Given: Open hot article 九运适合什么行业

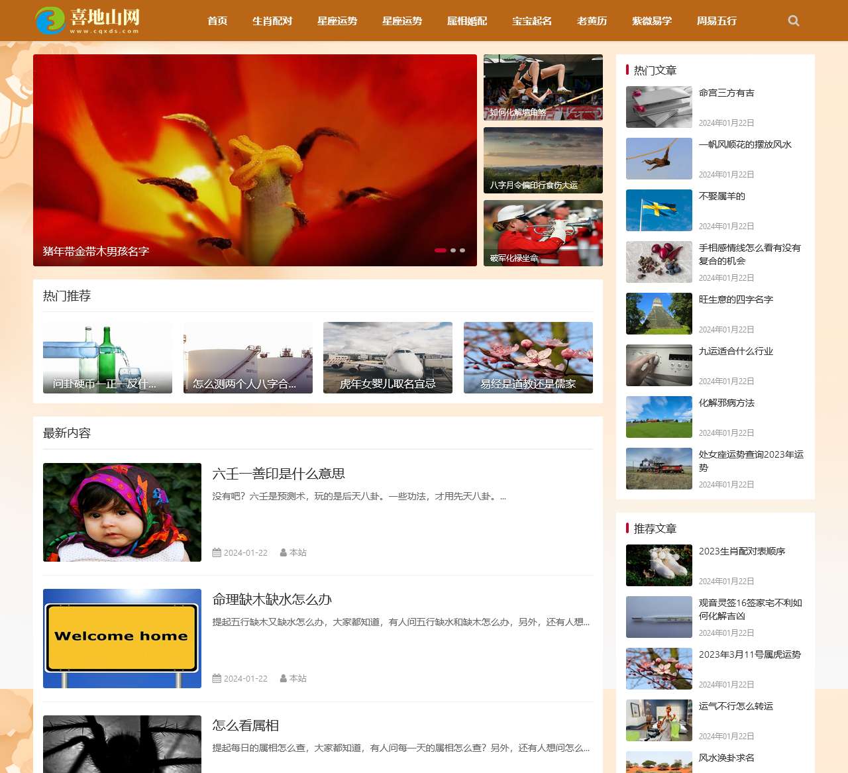Looking at the screenshot, I should point(736,351).
